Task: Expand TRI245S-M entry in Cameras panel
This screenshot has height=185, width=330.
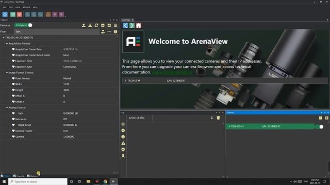Action: point(229,126)
